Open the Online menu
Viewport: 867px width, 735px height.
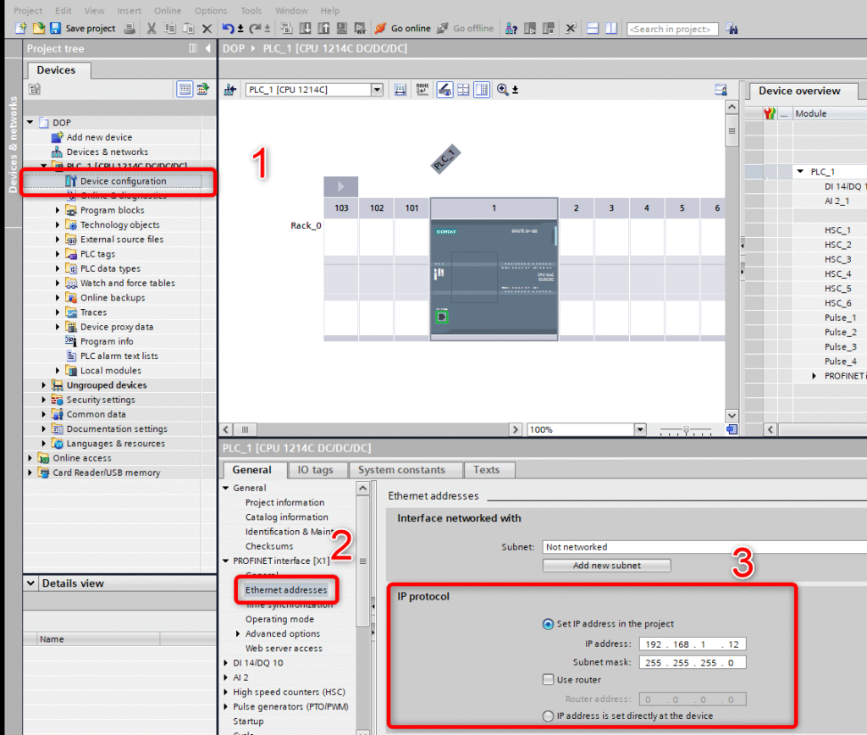[168, 10]
